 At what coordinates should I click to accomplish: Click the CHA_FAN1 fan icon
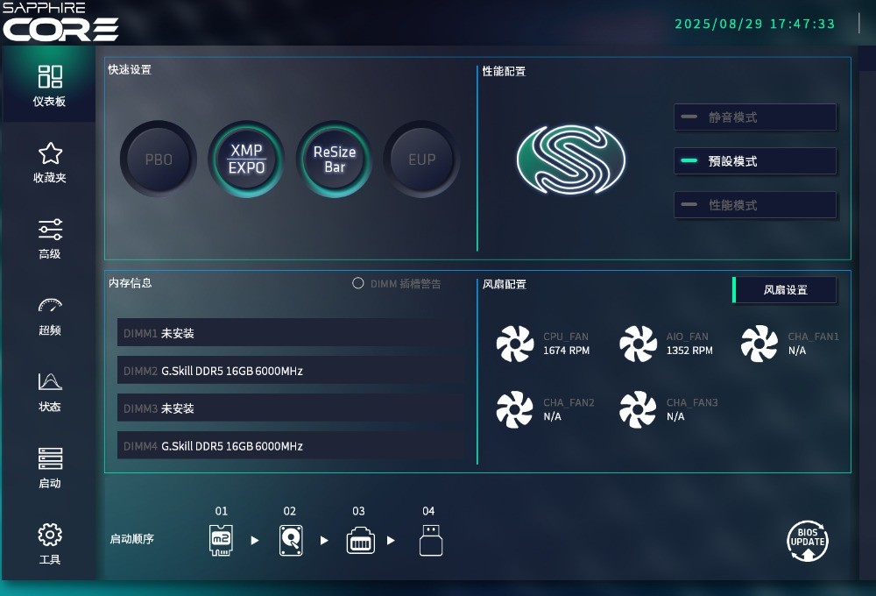(759, 344)
